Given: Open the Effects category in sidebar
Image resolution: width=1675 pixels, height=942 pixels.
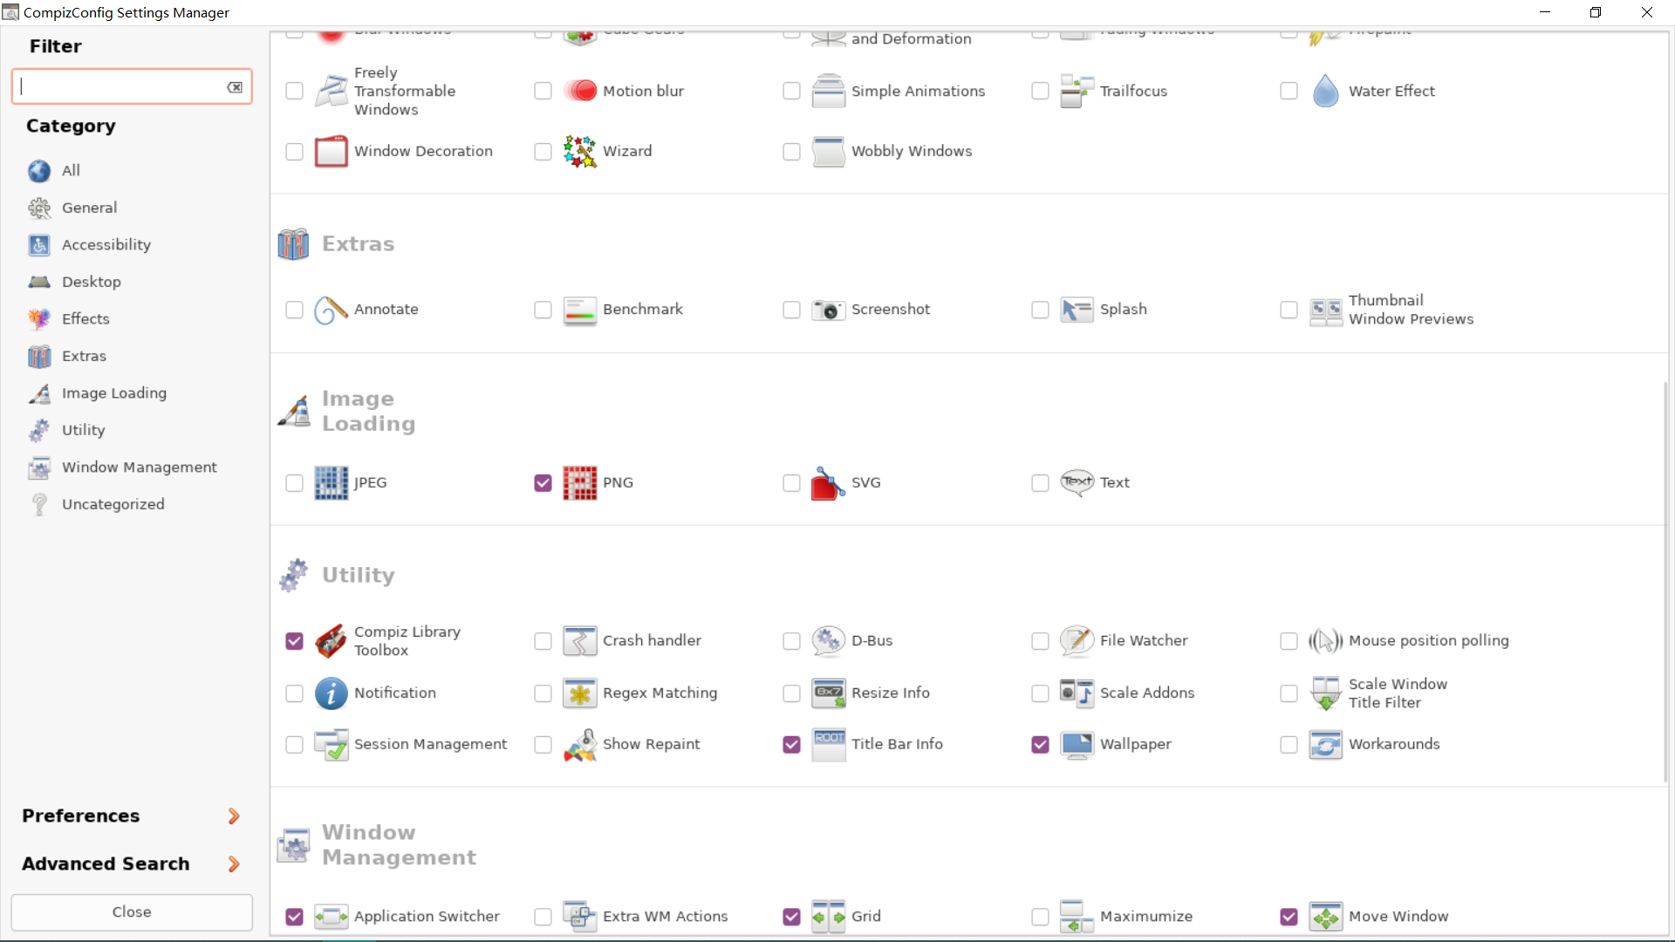Looking at the screenshot, I should tap(85, 318).
